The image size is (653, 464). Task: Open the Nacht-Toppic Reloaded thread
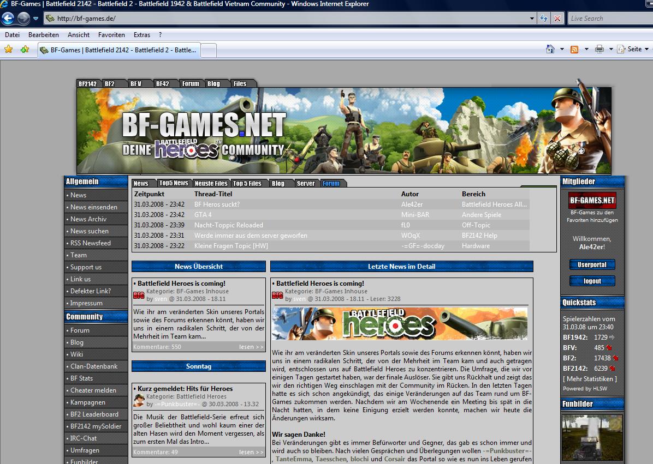(x=229, y=225)
